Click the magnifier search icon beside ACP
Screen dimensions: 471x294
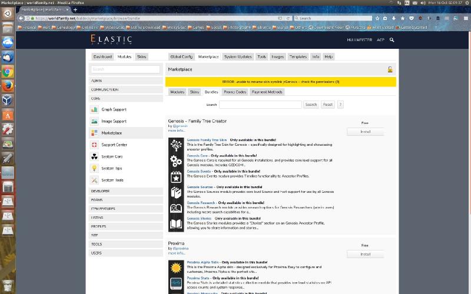coord(392,40)
